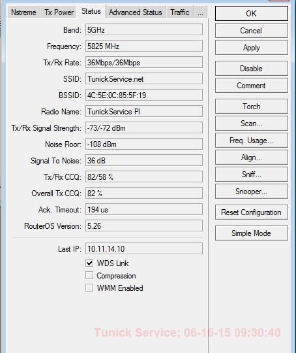Launch the Torch tool

pyautogui.click(x=251, y=107)
